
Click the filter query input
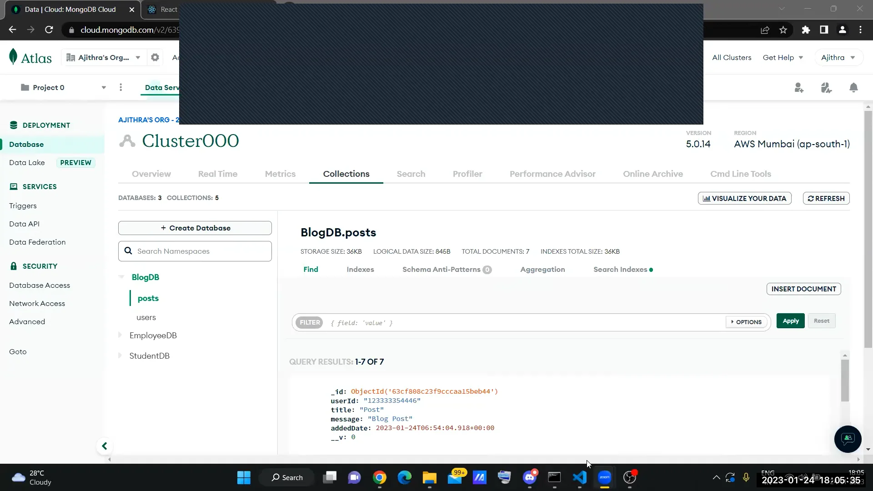[x=525, y=322]
